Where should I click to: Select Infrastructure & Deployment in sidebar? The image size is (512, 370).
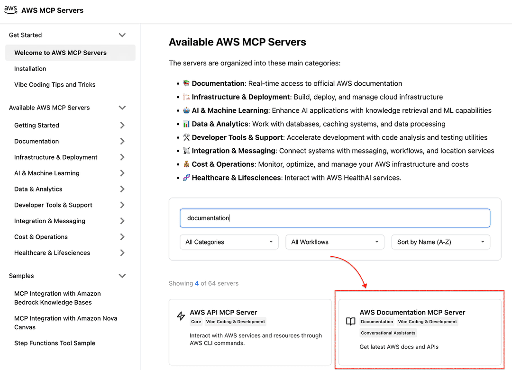click(56, 157)
